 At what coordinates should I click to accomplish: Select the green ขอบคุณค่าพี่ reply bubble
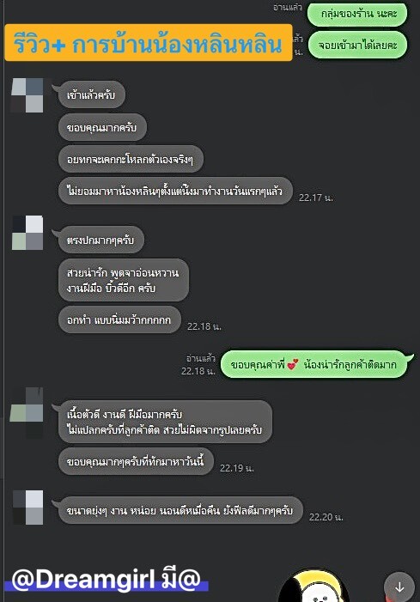(313, 364)
